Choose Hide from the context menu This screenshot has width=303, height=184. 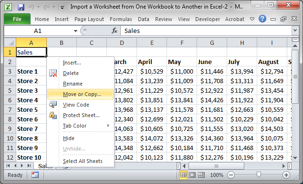pos(80,138)
